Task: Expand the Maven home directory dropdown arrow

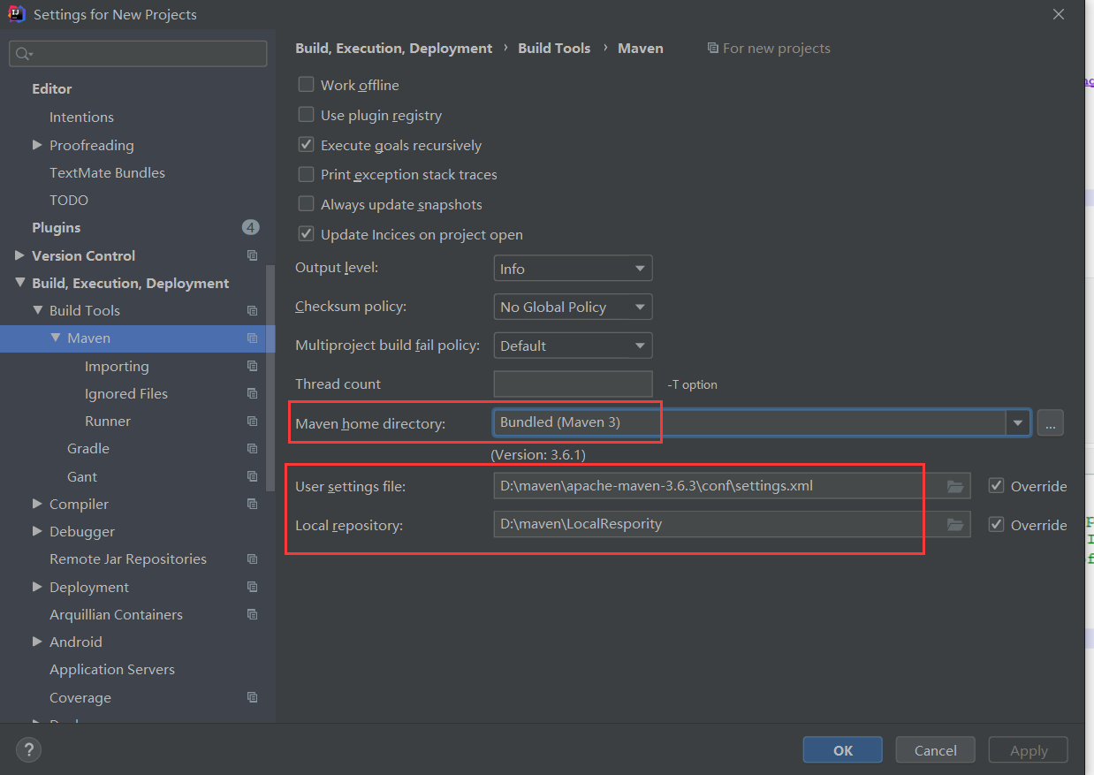Action: pyautogui.click(x=1018, y=423)
